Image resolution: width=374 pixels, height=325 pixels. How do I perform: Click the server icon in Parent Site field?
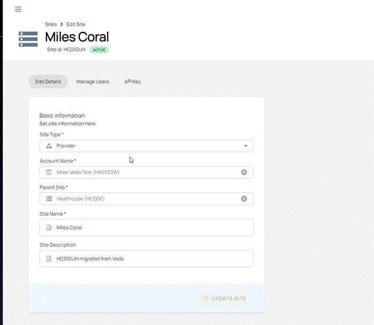click(x=49, y=199)
